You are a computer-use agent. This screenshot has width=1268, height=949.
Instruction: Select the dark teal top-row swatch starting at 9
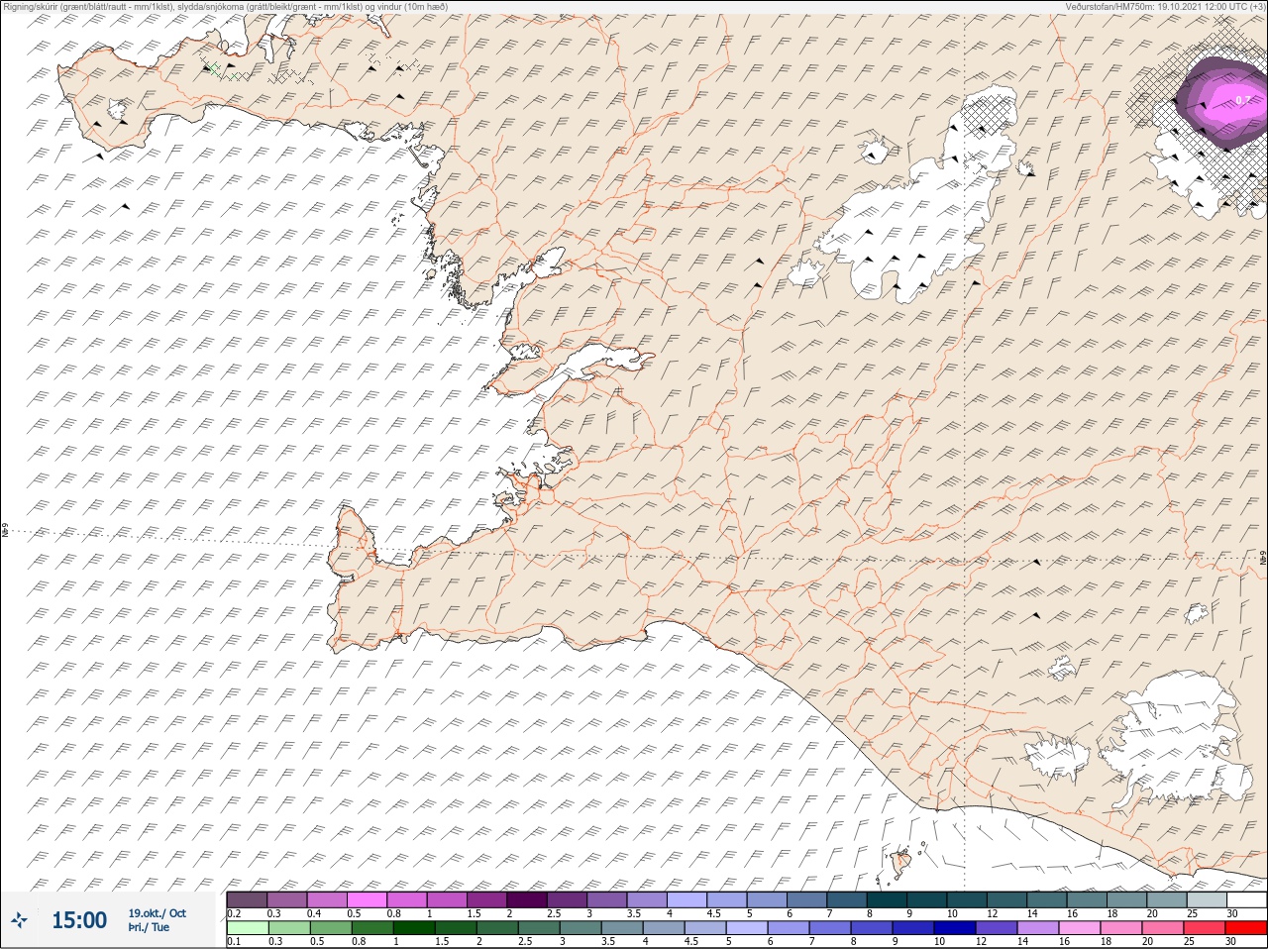tap(926, 899)
